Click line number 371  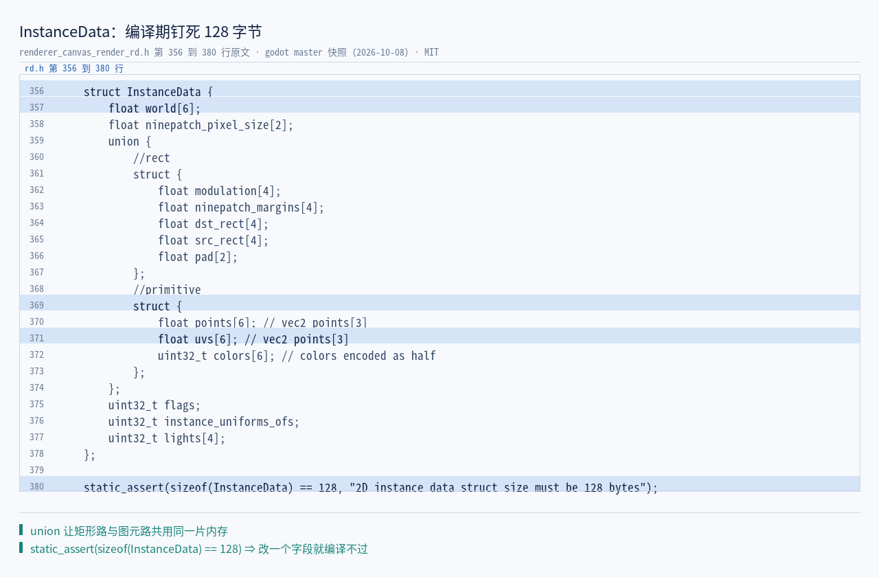36,339
